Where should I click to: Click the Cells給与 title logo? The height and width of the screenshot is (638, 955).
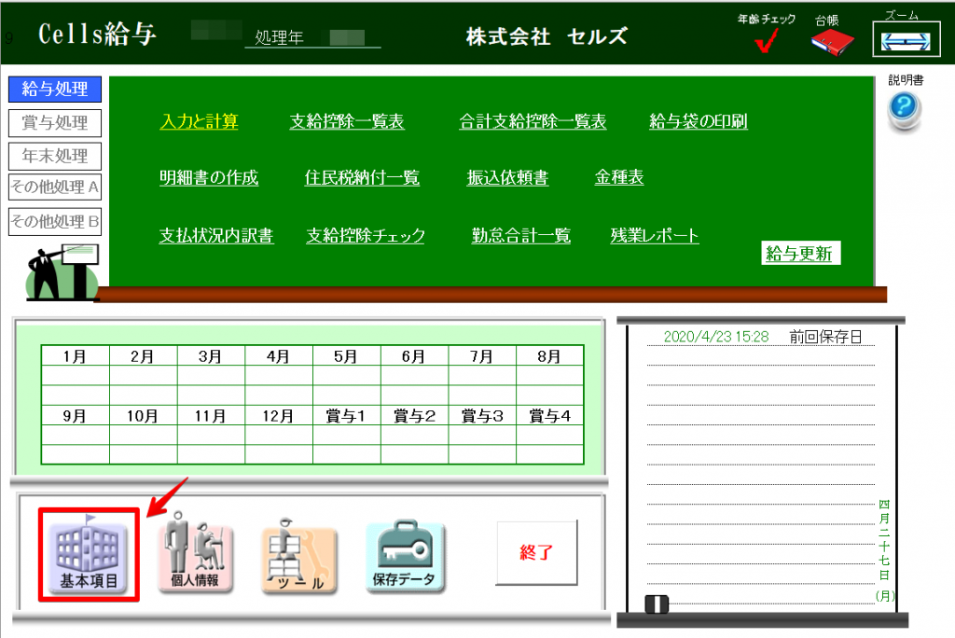click(x=97, y=35)
